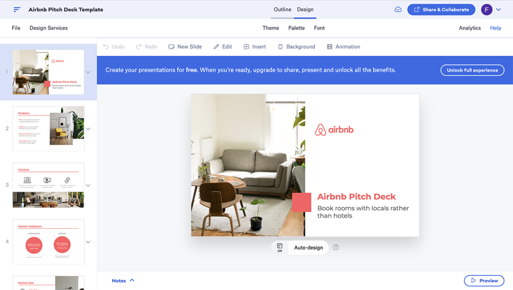The height and width of the screenshot is (290, 513).
Task: Click the Auto-design help question icon
Action: pyautogui.click(x=336, y=247)
